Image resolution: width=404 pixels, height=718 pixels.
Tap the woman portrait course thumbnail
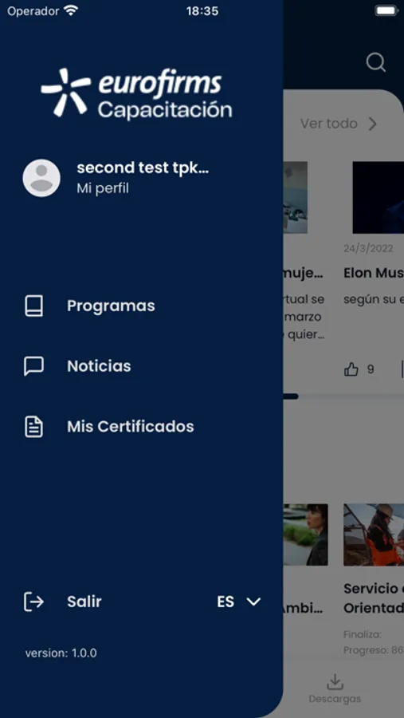(x=305, y=535)
